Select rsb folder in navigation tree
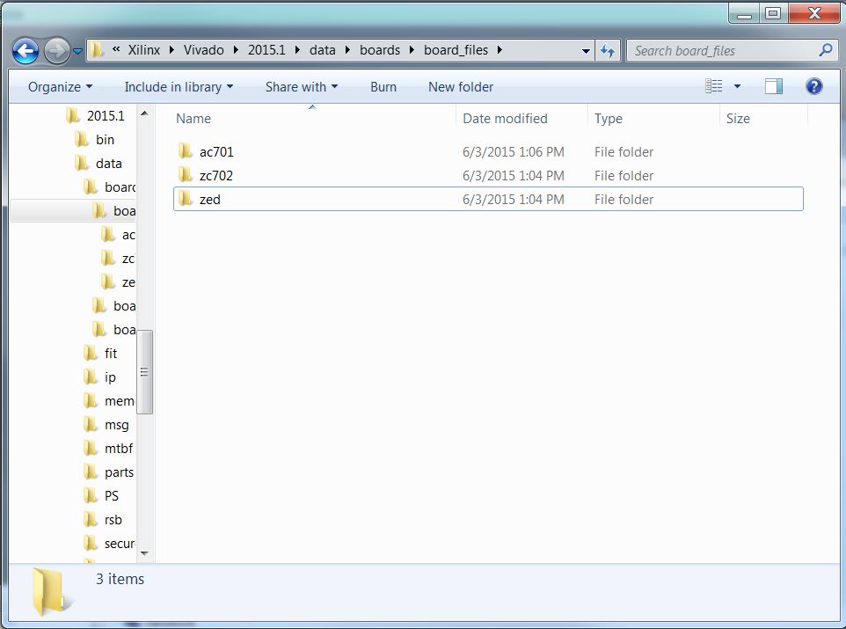The height and width of the screenshot is (629, 846). click(x=113, y=519)
